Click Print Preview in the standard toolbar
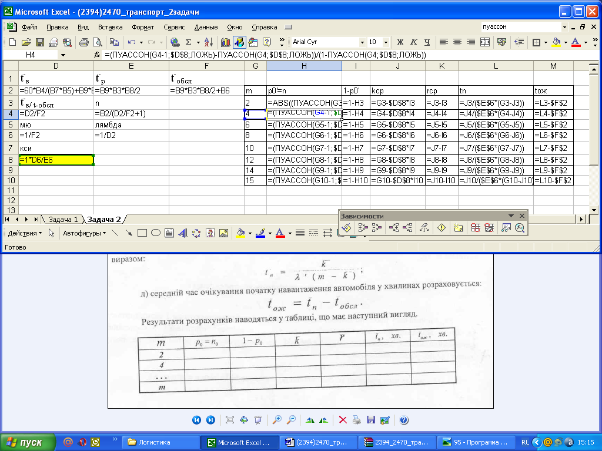 96,42
